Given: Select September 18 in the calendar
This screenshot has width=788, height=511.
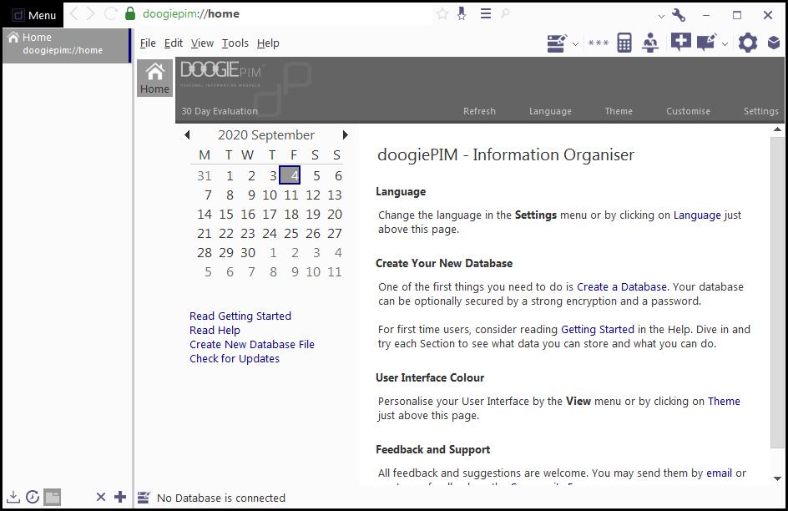Looking at the screenshot, I should coord(291,214).
